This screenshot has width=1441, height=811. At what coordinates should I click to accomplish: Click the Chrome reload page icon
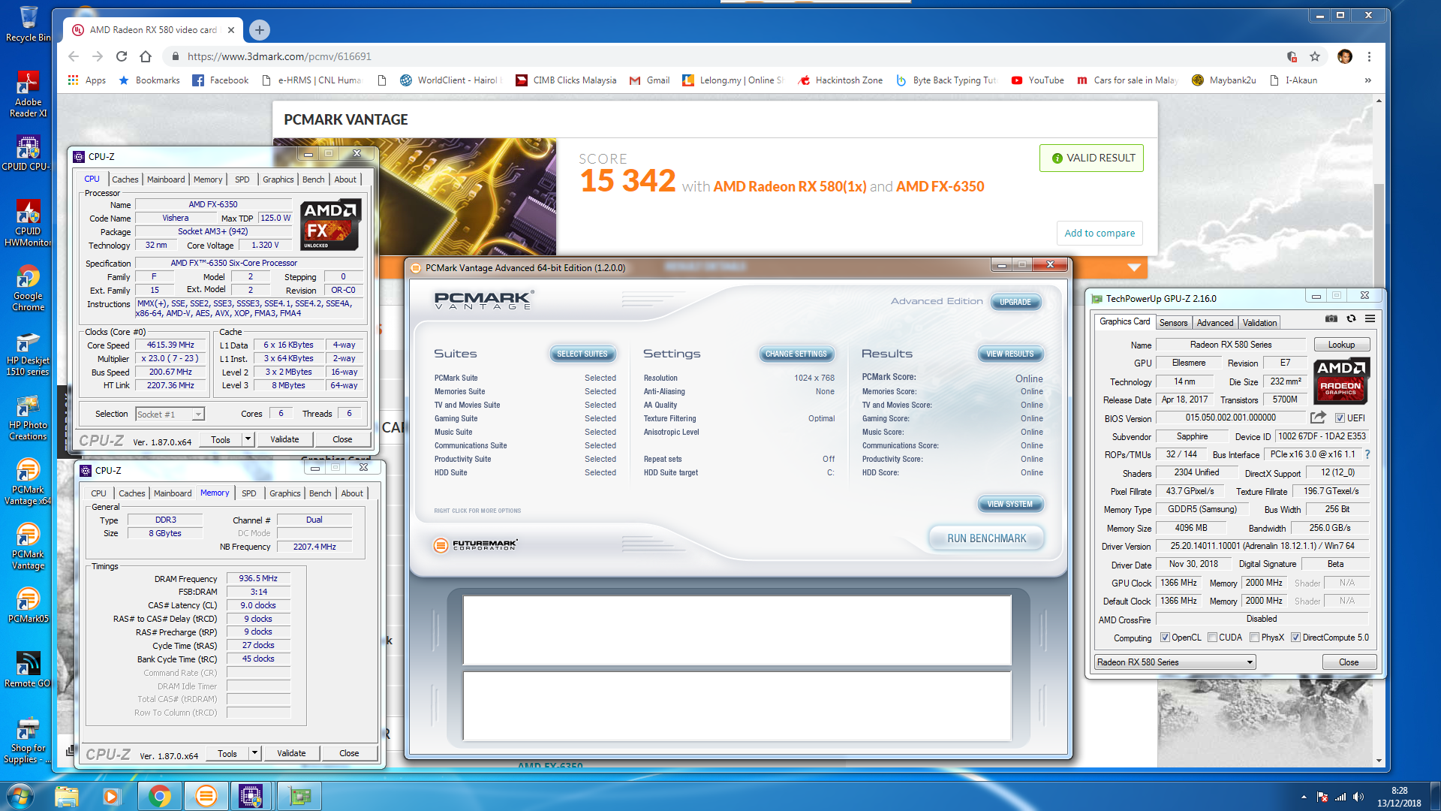tap(122, 56)
